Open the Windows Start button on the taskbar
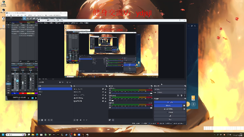 (3, 135)
